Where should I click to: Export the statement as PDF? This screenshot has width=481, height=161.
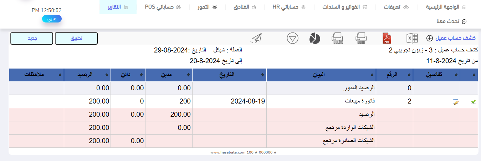387,38
